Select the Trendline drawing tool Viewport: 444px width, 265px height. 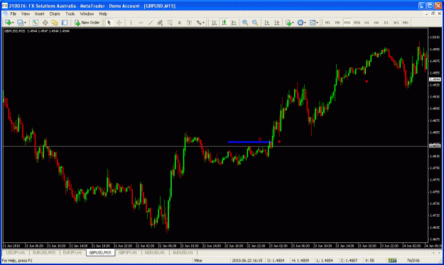click(x=151, y=23)
